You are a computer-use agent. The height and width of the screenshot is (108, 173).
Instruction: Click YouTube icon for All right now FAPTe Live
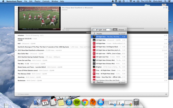[94, 54]
